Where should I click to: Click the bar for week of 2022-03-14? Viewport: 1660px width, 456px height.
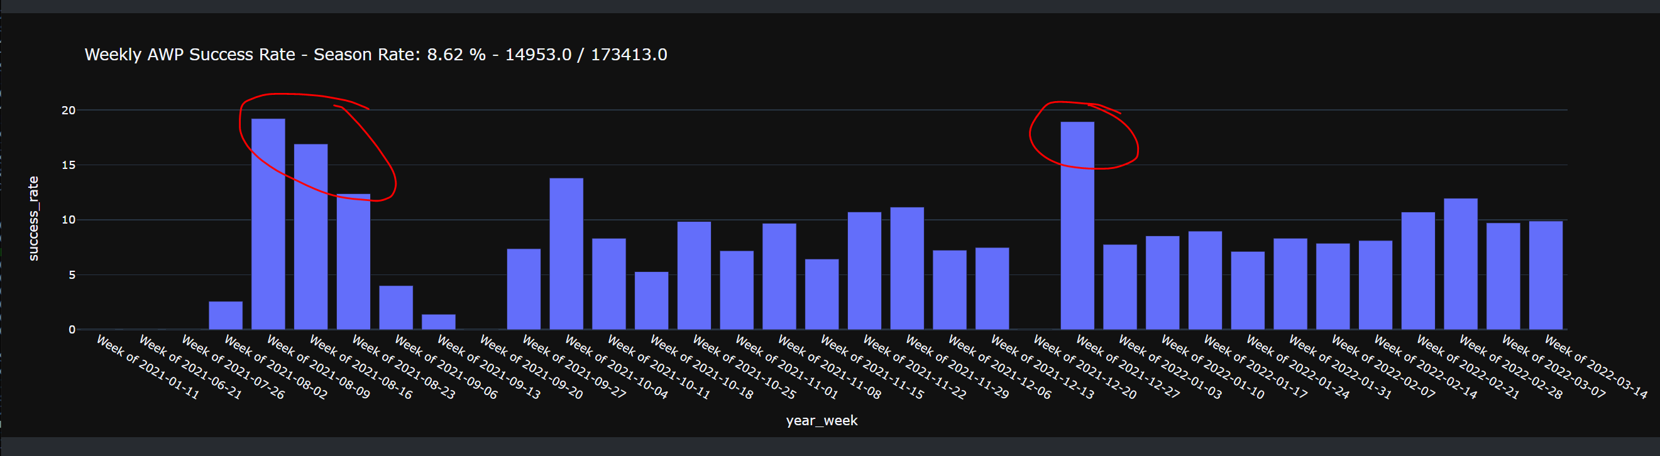(1546, 276)
